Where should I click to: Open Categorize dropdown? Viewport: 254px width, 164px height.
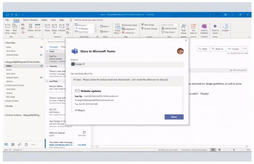tap(129, 29)
